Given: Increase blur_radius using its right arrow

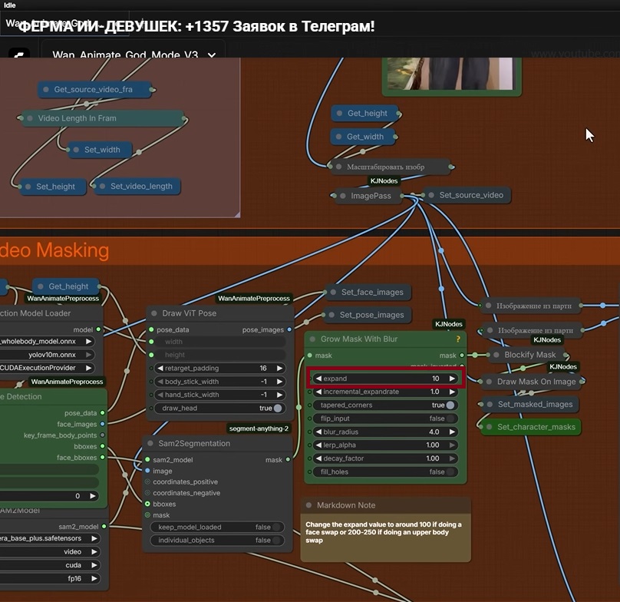Looking at the screenshot, I should tap(452, 432).
